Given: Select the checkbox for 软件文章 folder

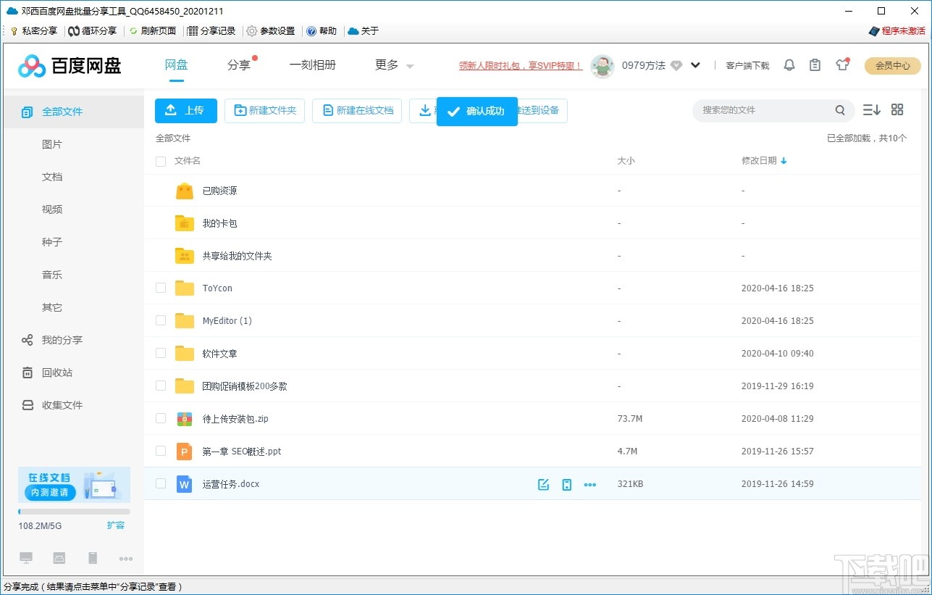Looking at the screenshot, I should pyautogui.click(x=161, y=353).
